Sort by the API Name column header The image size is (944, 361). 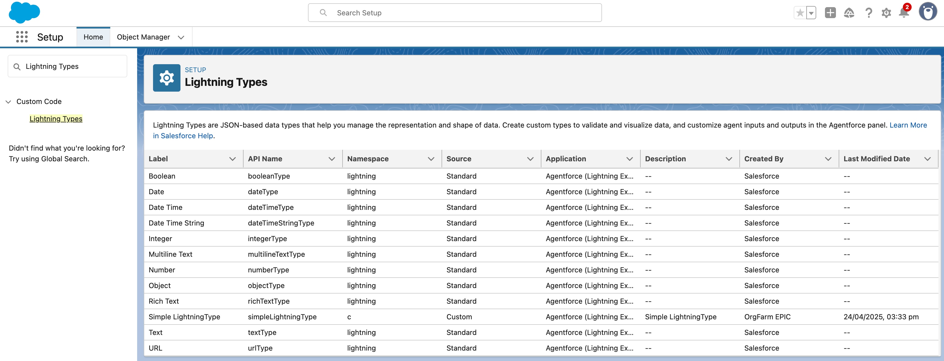(265, 159)
